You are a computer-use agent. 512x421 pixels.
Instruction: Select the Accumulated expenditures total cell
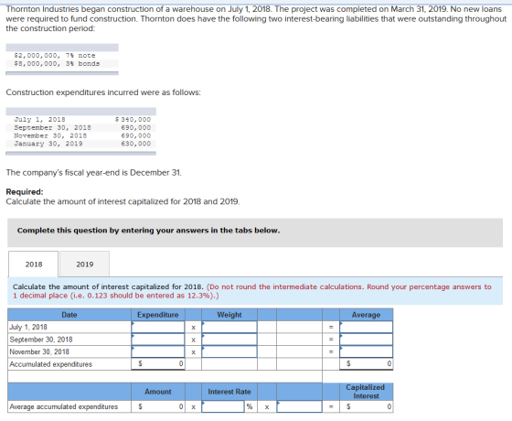coord(158,364)
